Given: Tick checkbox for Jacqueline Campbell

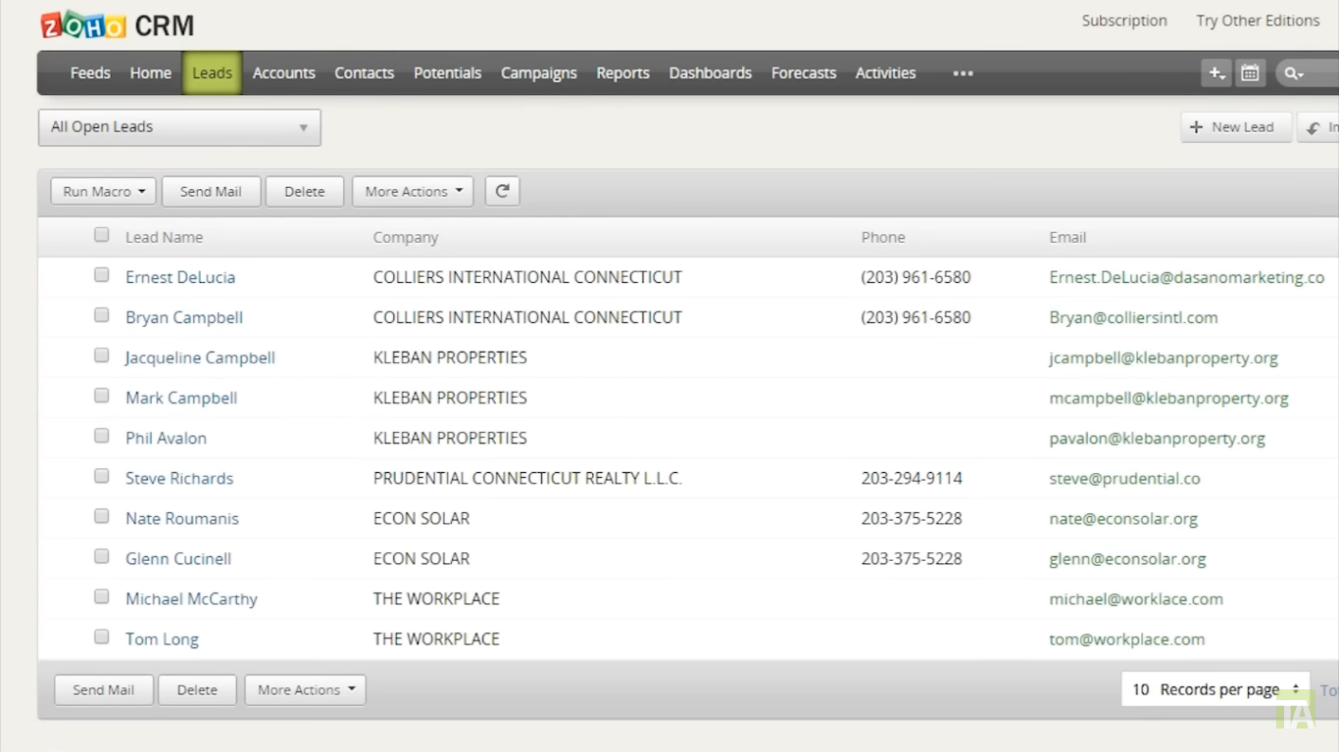Looking at the screenshot, I should coord(102,355).
